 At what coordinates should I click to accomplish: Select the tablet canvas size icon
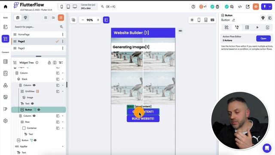pos(68,7)
